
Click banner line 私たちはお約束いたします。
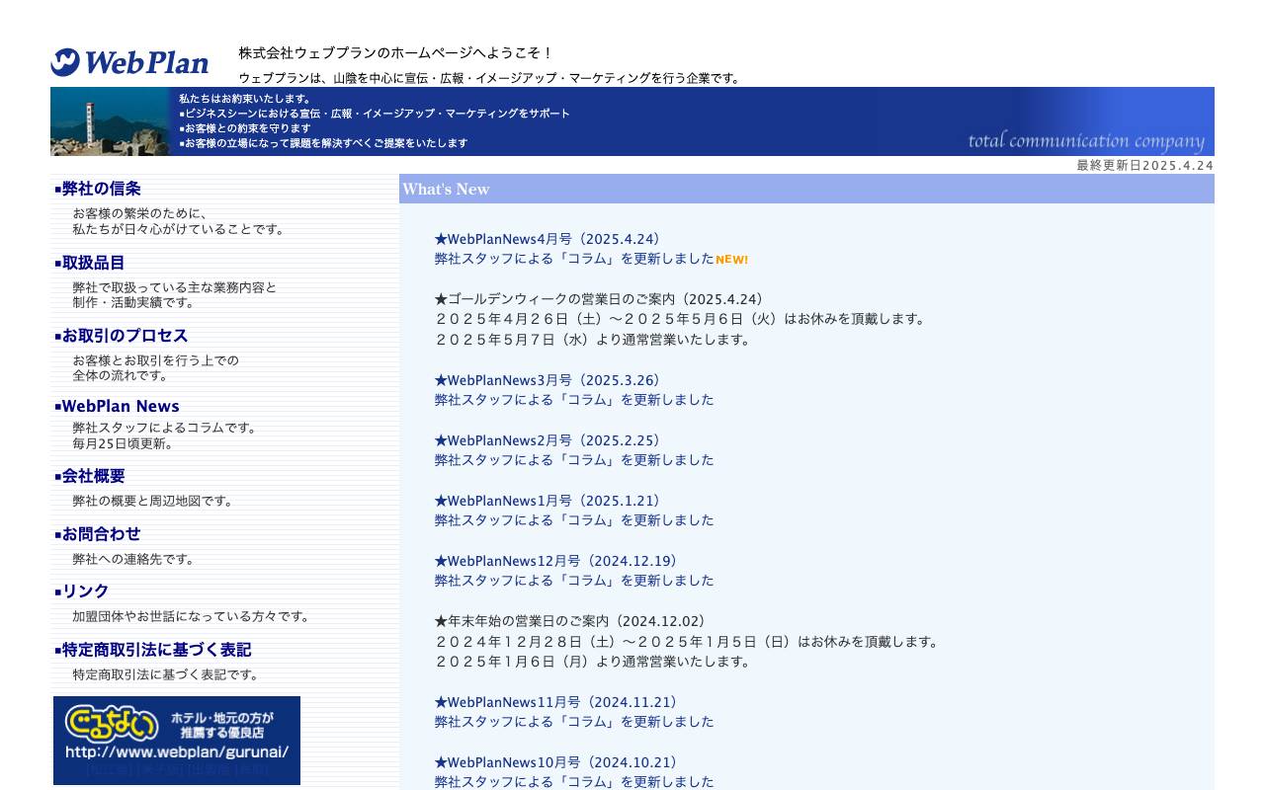(245, 99)
